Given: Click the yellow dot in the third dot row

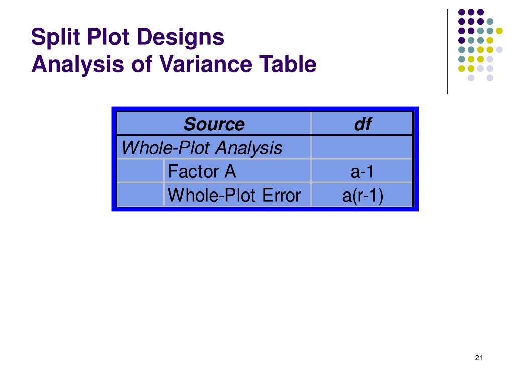Looking at the screenshot, I should click(x=499, y=31).
